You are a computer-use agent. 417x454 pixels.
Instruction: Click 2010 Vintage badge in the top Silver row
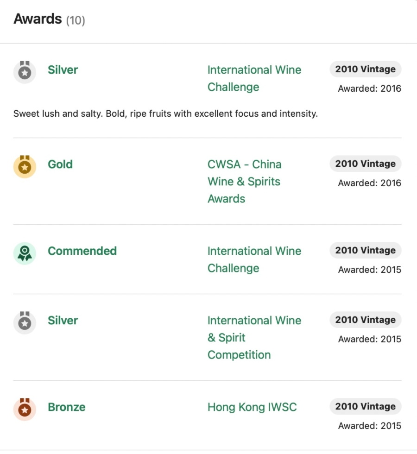365,69
